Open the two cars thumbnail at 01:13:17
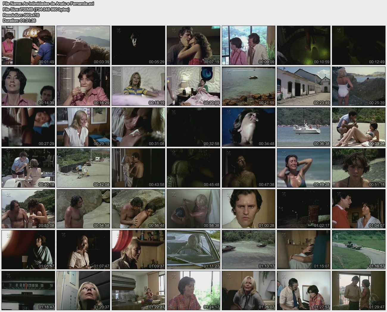This screenshot has height=312, width=387. pos(249,250)
